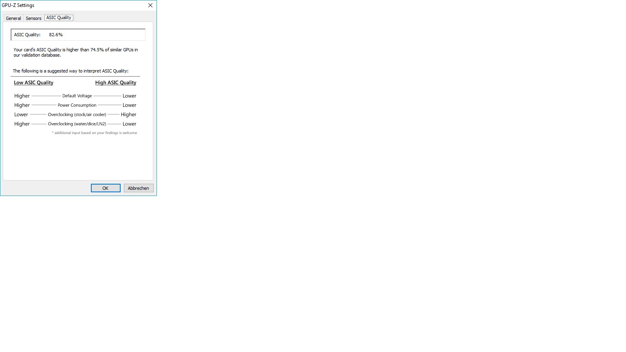Image resolution: width=626 pixels, height=352 pixels.
Task: Click "Higher" in the Default Voltage row
Action: click(22, 96)
